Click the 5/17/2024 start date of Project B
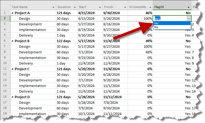The image size is (205, 123). tap(86, 41)
